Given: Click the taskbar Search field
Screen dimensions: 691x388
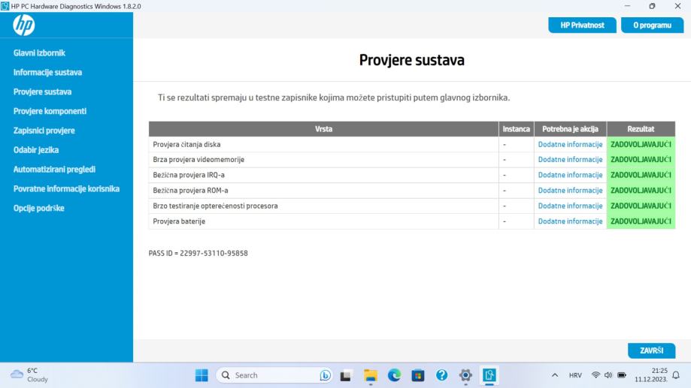Looking at the screenshot, I should coord(274,375).
